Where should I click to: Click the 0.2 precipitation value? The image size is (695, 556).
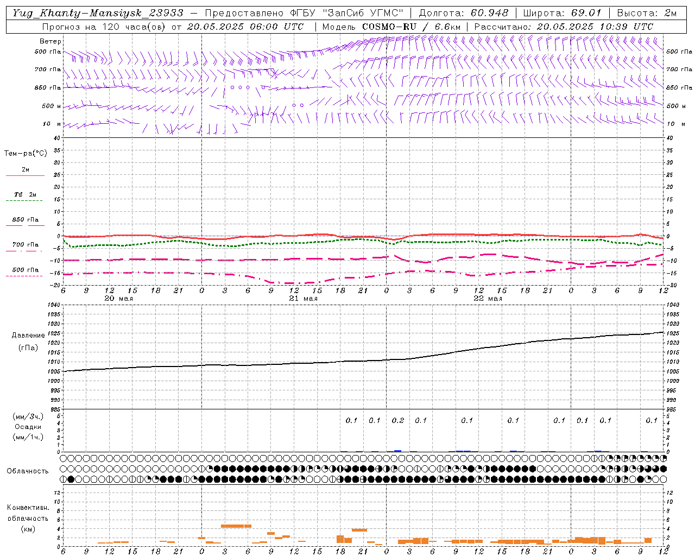[398, 420]
